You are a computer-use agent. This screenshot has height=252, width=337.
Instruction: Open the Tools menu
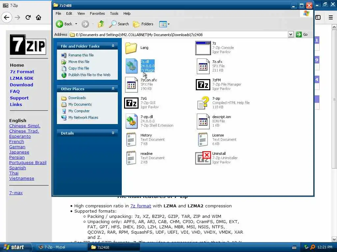pyautogui.click(x=114, y=13)
